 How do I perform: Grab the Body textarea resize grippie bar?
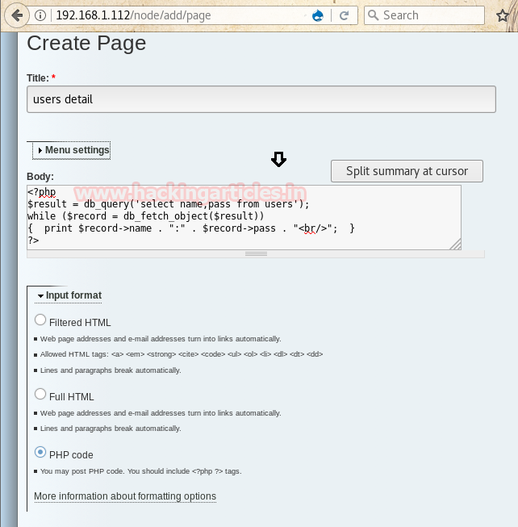pos(256,253)
